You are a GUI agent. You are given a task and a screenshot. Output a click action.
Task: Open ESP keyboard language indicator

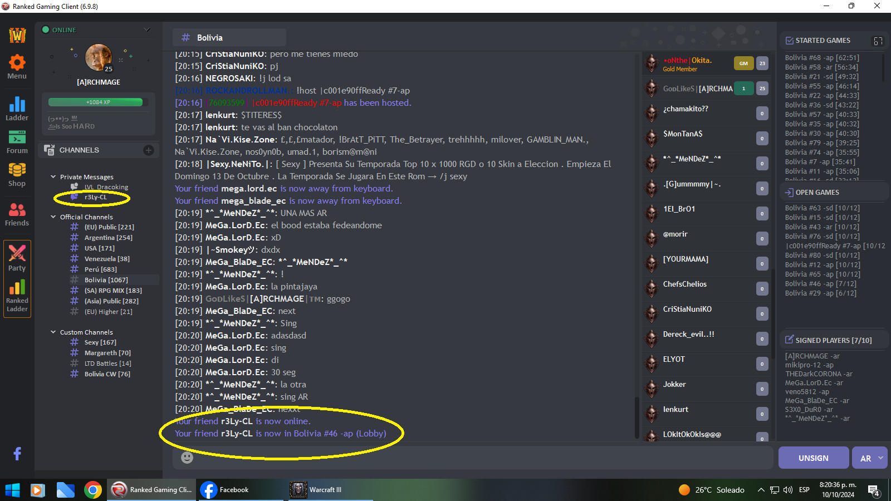pyautogui.click(x=804, y=490)
